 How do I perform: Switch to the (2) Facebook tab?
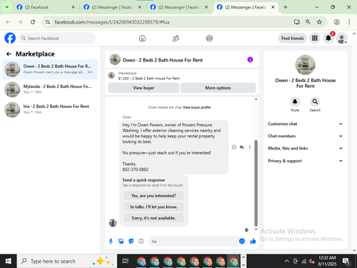(x=45, y=7)
